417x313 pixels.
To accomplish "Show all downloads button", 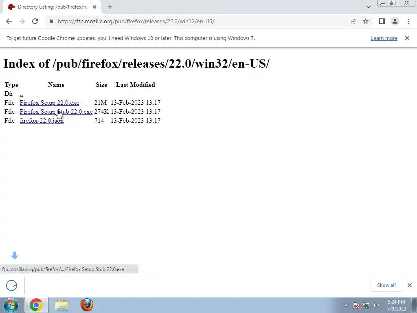I will (x=386, y=285).
